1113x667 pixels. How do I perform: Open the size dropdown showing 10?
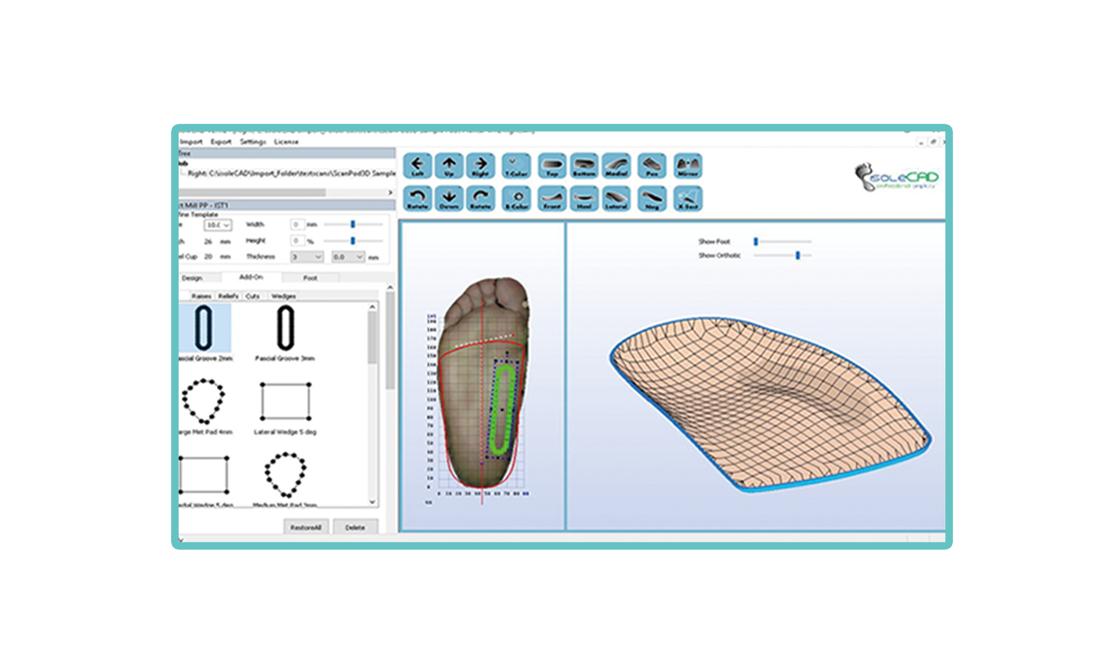tap(218, 225)
